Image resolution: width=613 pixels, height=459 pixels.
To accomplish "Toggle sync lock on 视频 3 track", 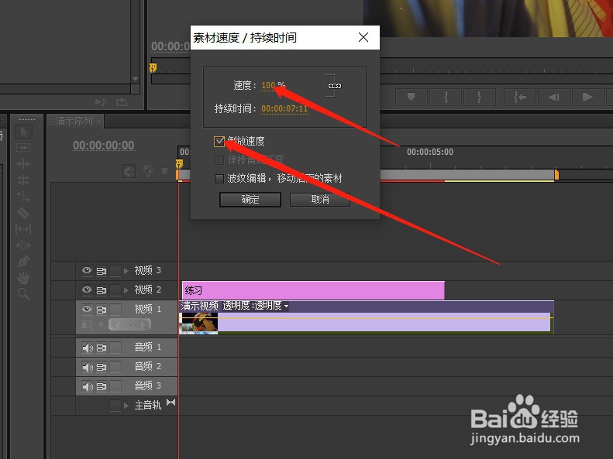I will tap(102, 270).
